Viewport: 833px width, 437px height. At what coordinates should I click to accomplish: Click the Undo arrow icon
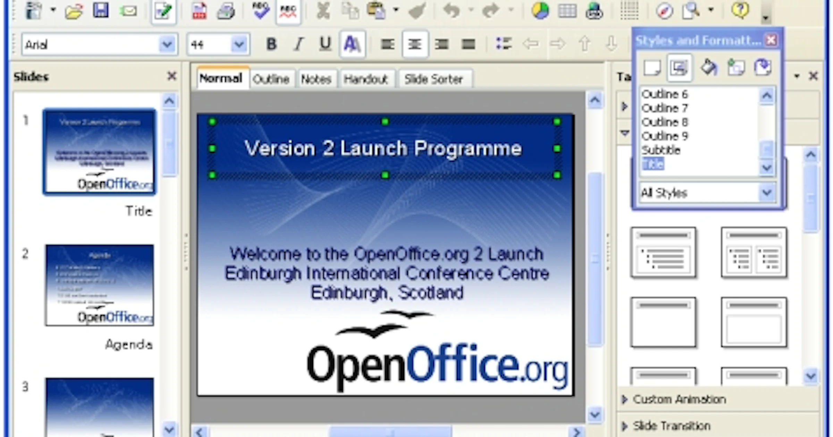pos(452,11)
